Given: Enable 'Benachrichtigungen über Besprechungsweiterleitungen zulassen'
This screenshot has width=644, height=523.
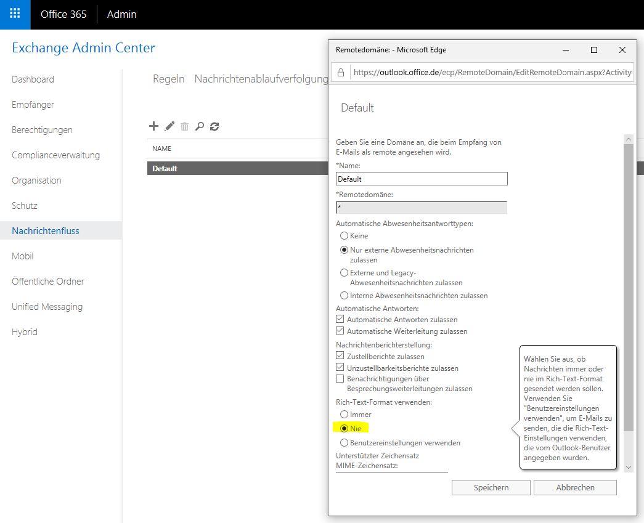Looking at the screenshot, I should 340,379.
